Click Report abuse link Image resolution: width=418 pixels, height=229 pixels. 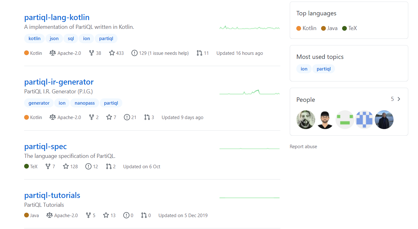(x=303, y=147)
